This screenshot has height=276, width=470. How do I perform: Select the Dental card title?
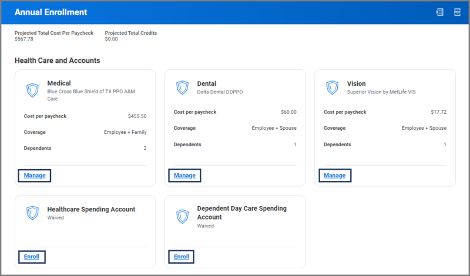pos(207,83)
